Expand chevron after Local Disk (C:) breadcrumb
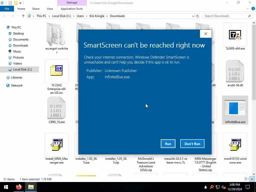 (x=74, y=16)
